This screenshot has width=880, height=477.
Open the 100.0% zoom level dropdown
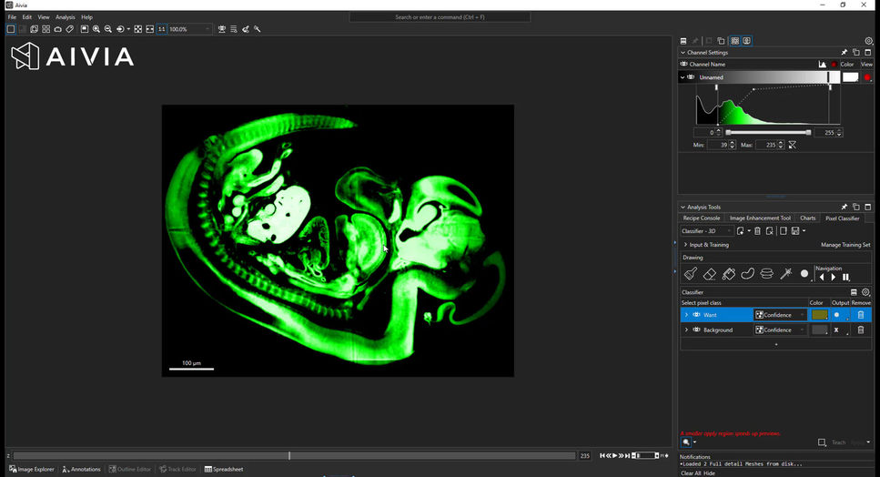189,29
